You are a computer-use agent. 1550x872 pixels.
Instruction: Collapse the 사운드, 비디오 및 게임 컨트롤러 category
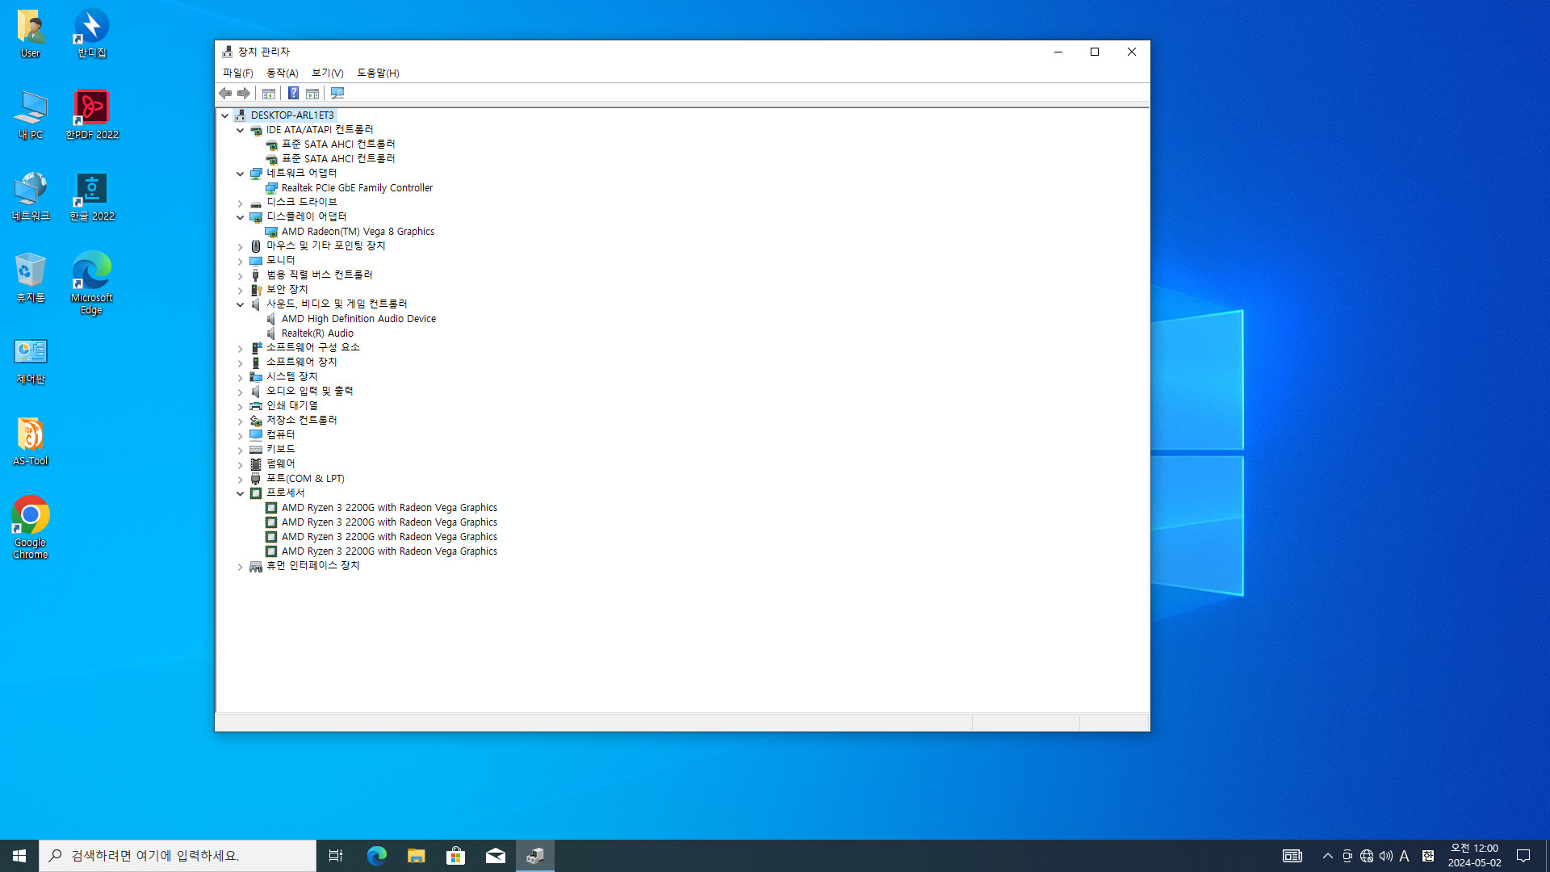(x=240, y=304)
